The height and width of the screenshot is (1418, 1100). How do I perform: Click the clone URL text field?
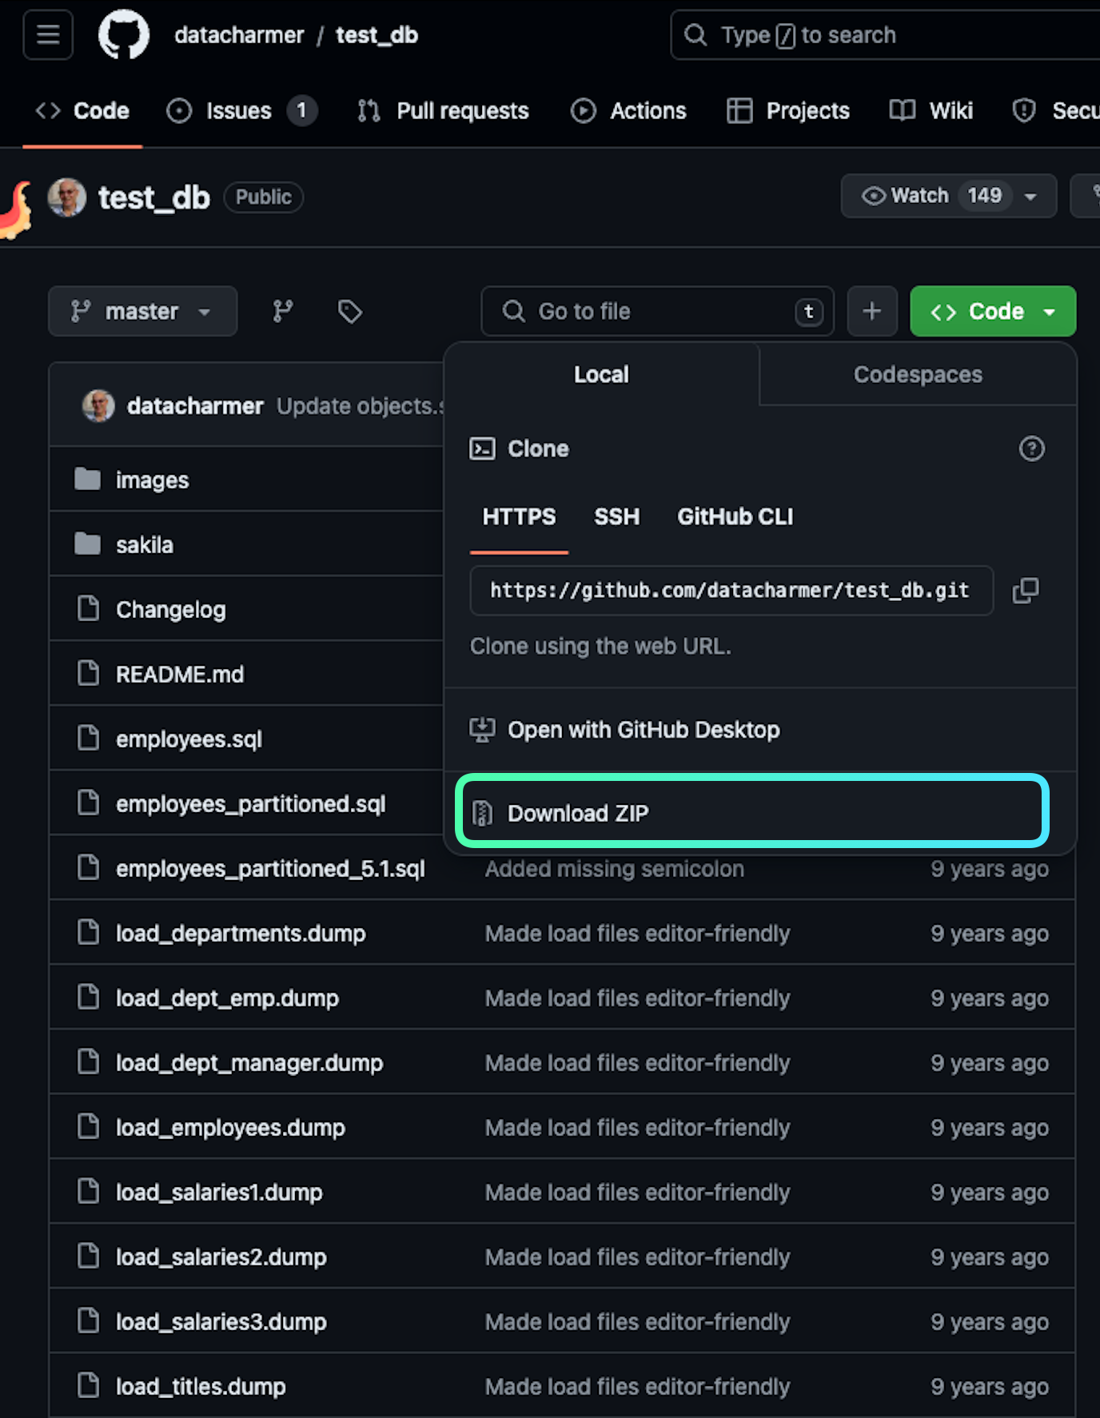pyautogui.click(x=731, y=591)
